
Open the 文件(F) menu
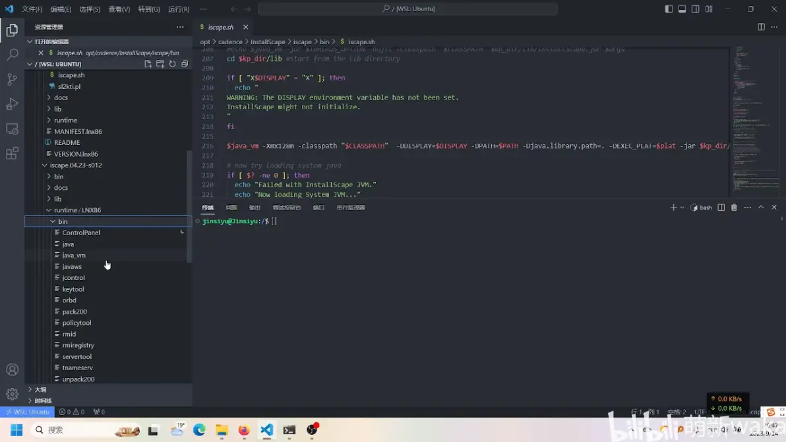pos(32,9)
